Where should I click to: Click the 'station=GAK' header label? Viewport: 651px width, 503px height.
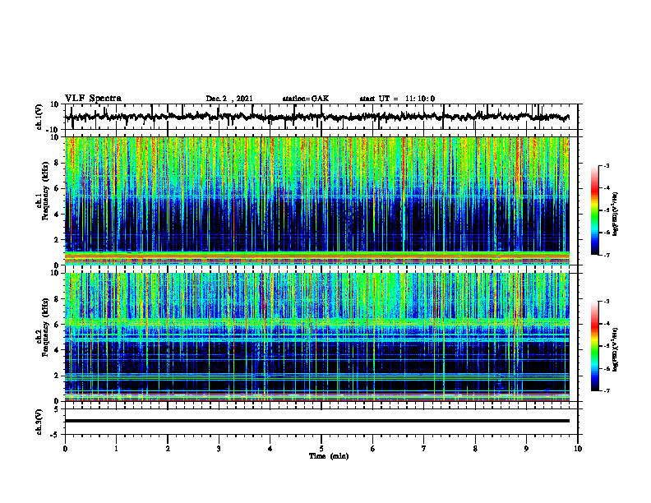pyautogui.click(x=306, y=99)
